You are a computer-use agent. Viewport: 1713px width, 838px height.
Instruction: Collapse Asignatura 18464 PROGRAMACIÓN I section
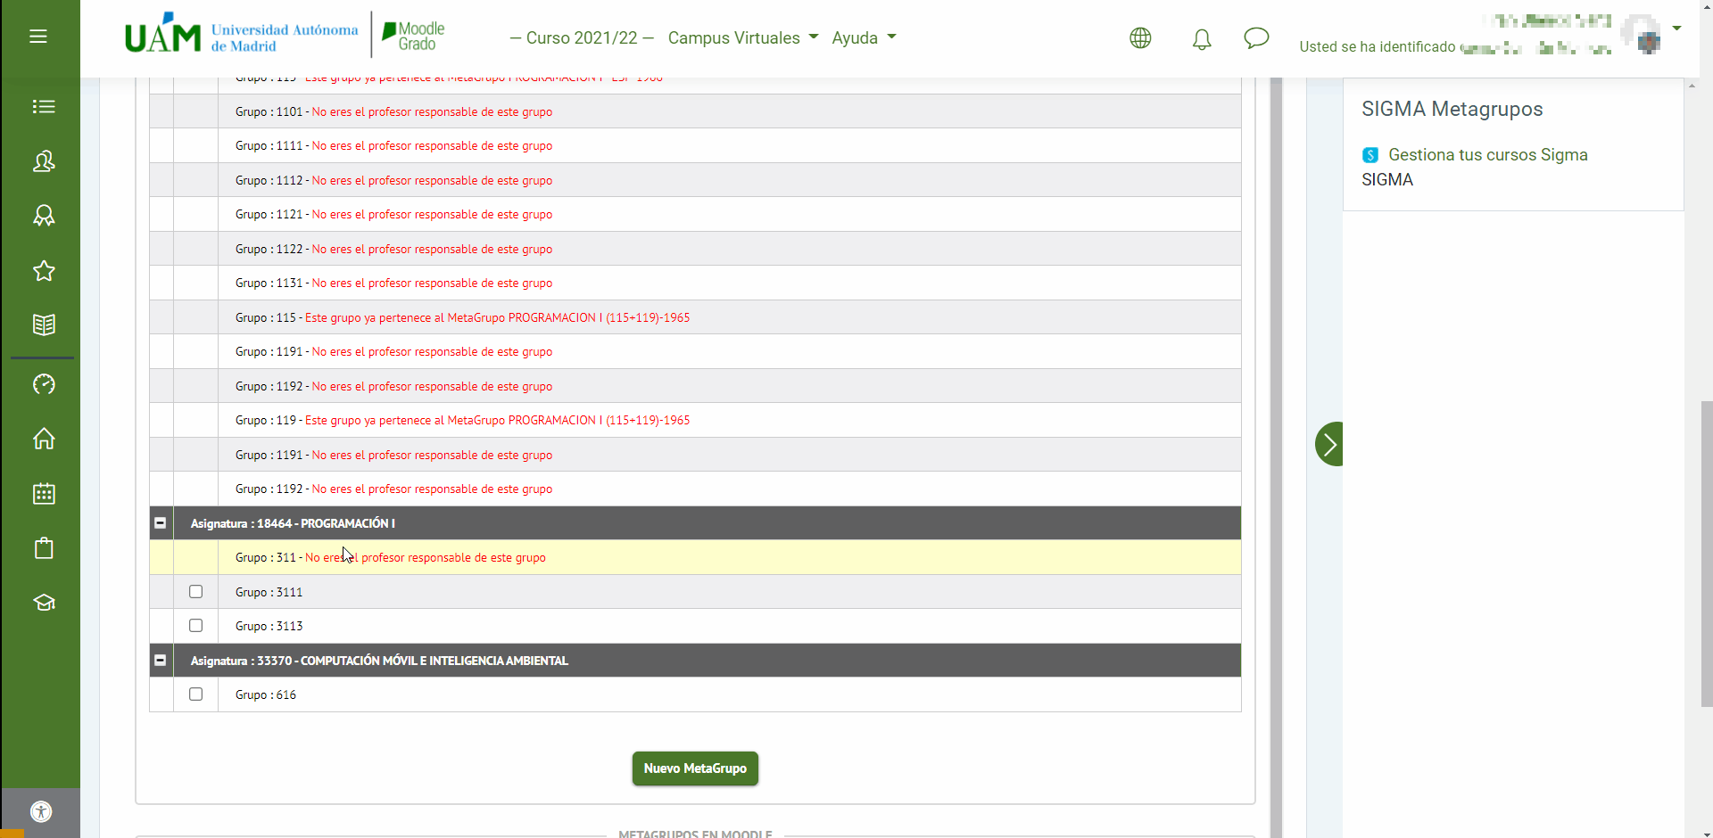click(x=161, y=523)
